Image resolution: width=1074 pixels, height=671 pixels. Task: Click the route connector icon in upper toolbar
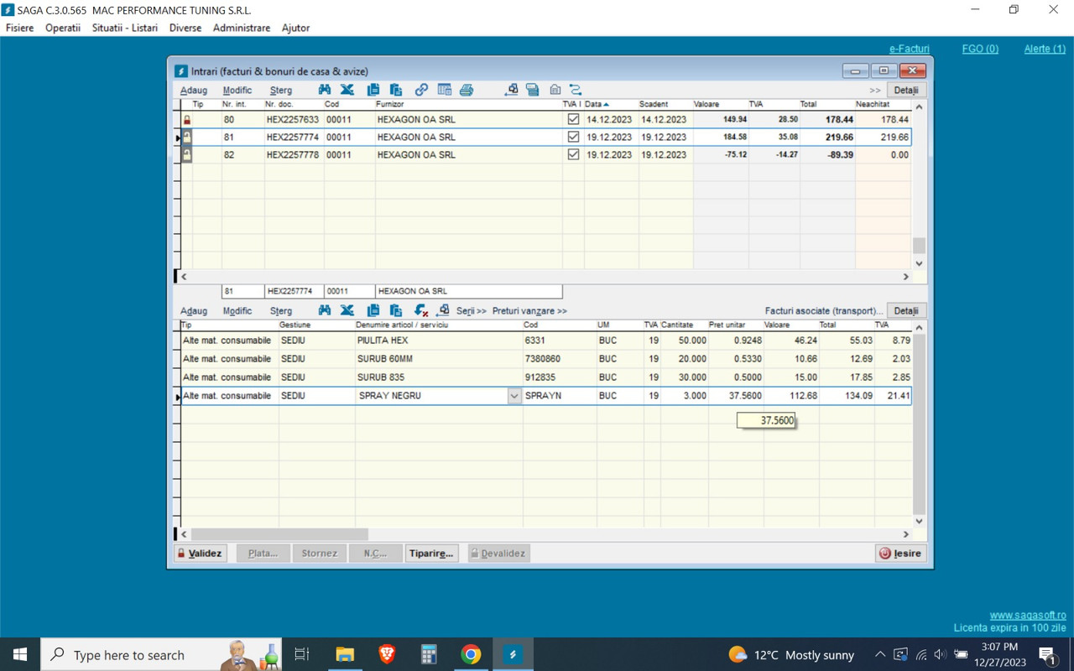pos(576,90)
